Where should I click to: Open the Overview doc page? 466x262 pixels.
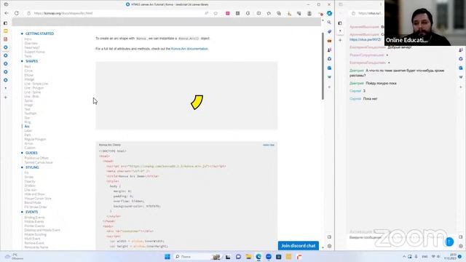[31, 44]
